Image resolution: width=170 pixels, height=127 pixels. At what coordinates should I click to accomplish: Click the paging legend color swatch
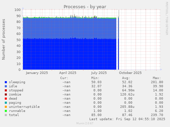pyautogui.click(x=6, y=103)
